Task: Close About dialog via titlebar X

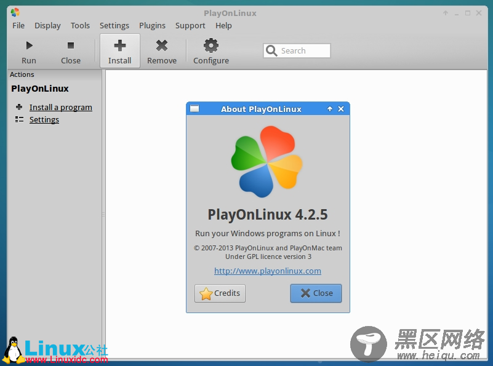Action: click(x=341, y=109)
